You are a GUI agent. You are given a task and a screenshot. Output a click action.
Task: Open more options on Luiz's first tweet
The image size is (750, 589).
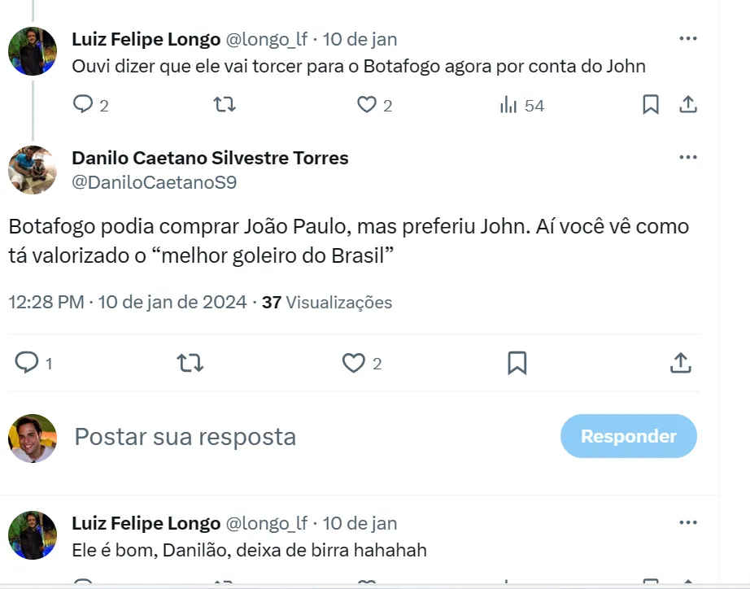(x=688, y=38)
